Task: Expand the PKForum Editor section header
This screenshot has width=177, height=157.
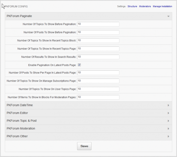Action: click(88, 113)
